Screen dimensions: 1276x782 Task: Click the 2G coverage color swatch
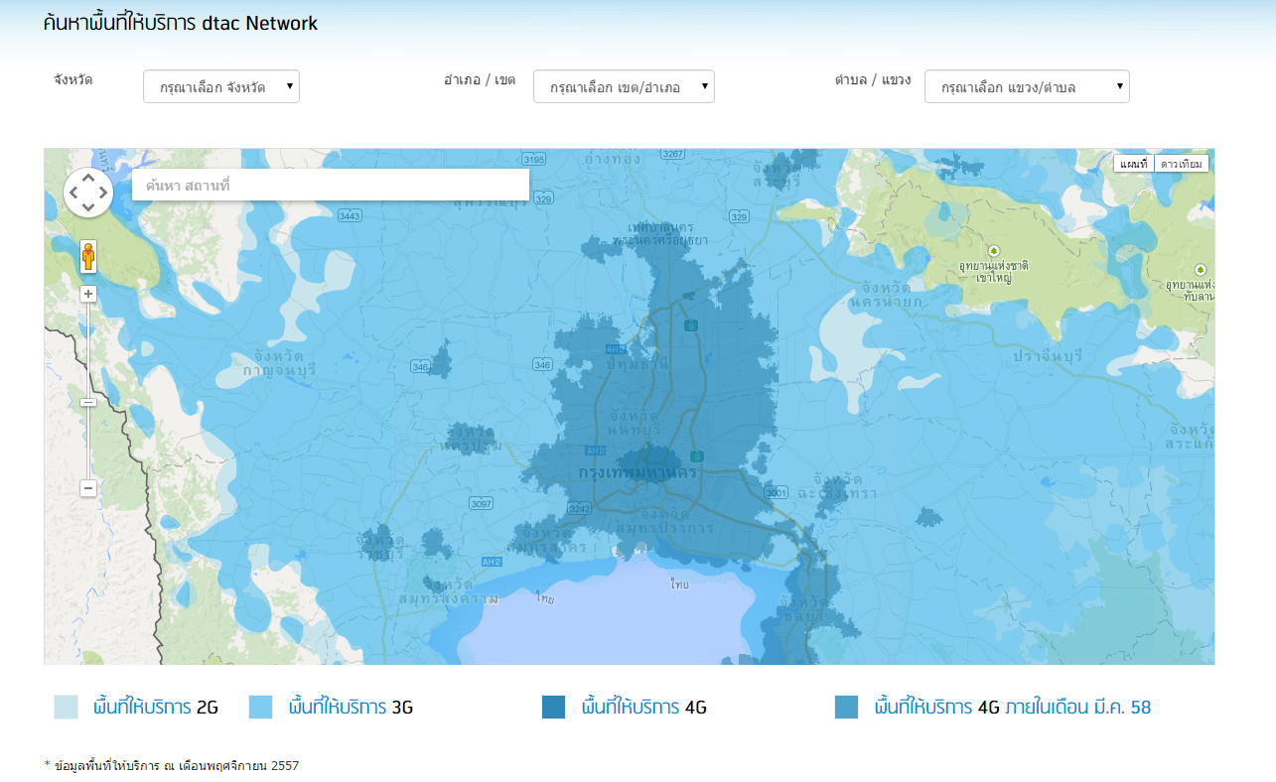pyautogui.click(x=67, y=708)
